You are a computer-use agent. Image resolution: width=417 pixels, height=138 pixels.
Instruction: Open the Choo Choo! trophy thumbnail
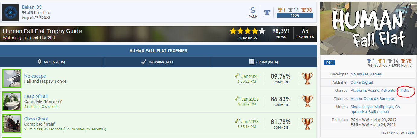tap(12, 124)
